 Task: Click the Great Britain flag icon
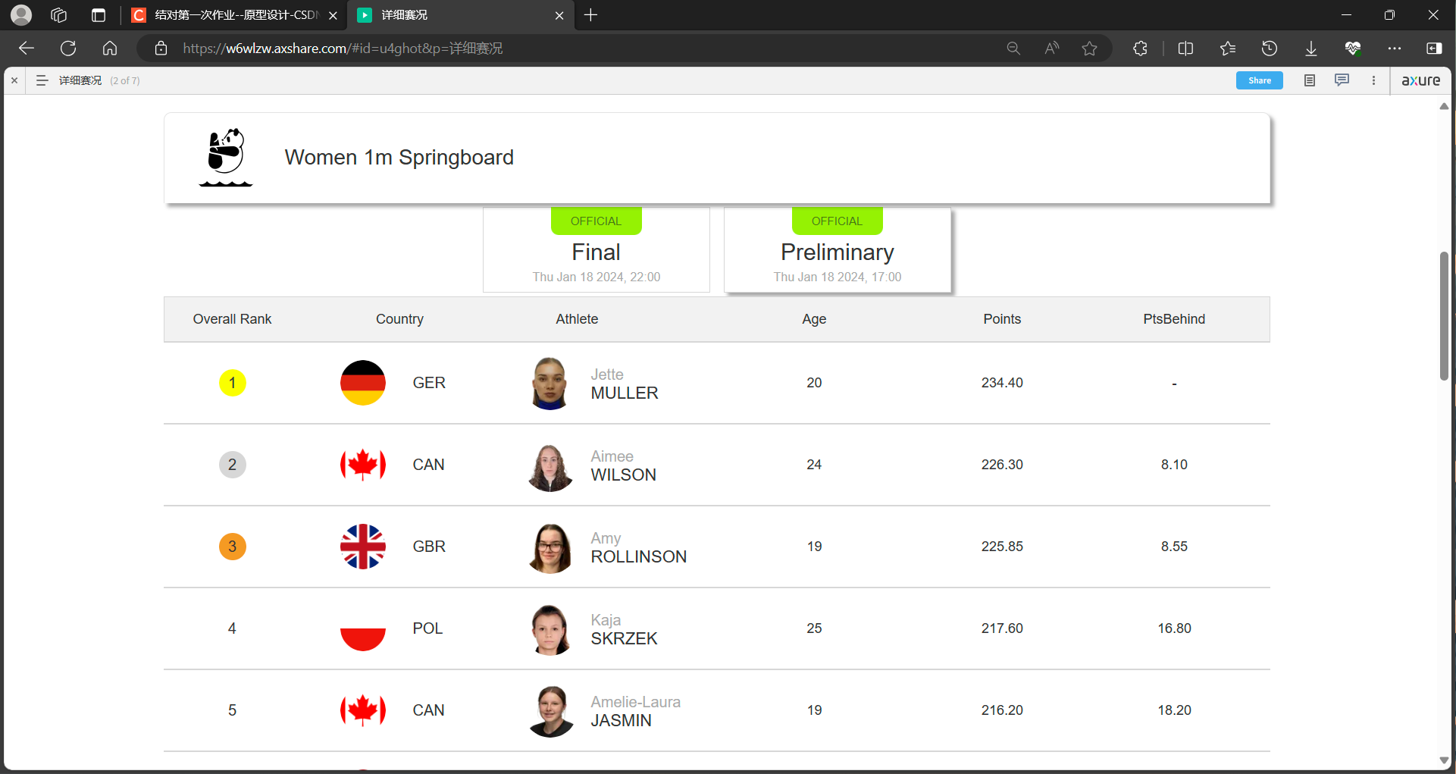(x=363, y=547)
